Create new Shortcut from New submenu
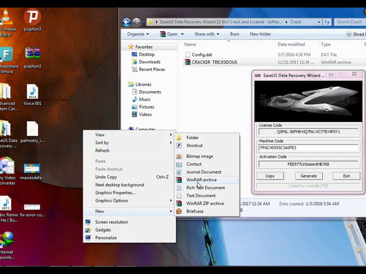The width and height of the screenshot is (366, 274). [x=207, y=145]
